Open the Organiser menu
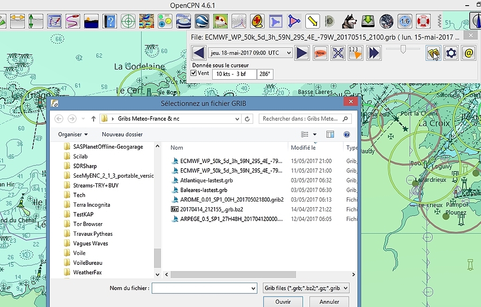481x307 pixels. tap(73, 135)
